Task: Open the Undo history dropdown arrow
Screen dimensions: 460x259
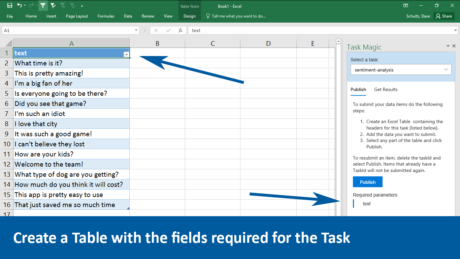Action: tap(25, 6)
